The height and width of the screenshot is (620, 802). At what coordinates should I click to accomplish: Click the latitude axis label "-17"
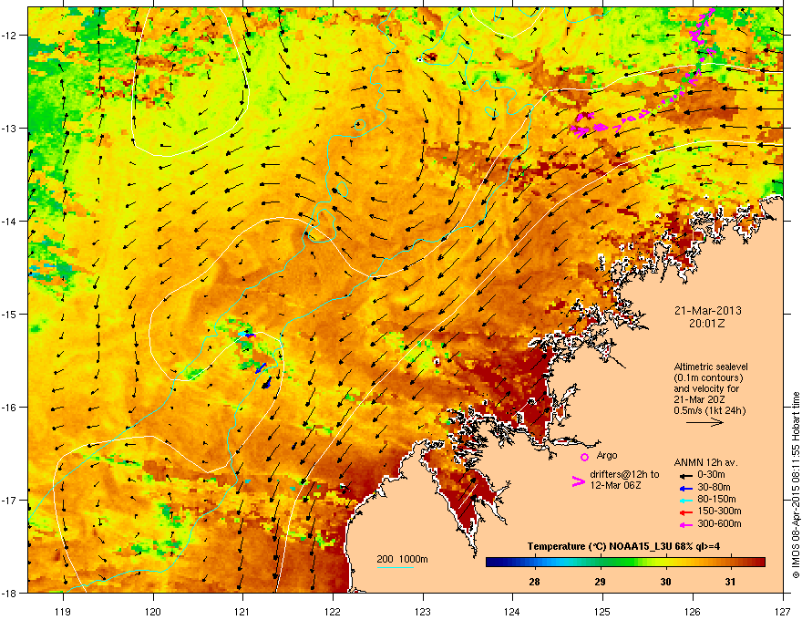[x=9, y=500]
